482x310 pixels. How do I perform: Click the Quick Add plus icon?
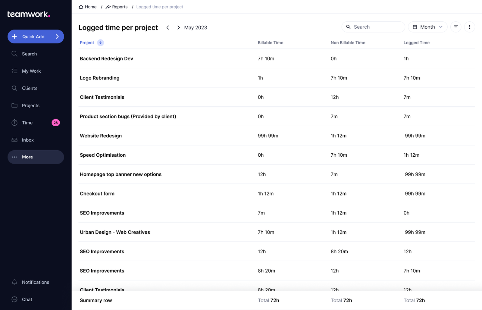coord(14,36)
